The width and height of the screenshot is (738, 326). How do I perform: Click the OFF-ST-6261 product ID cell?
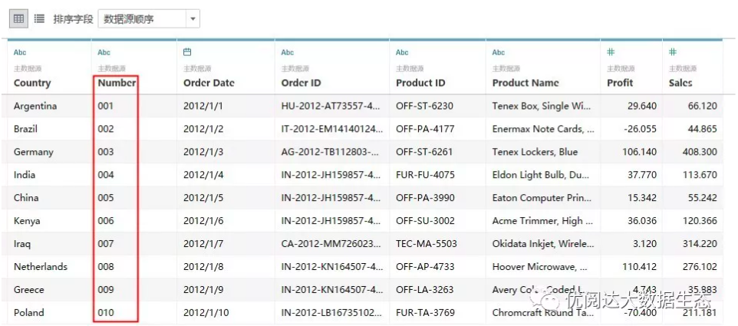tap(424, 152)
